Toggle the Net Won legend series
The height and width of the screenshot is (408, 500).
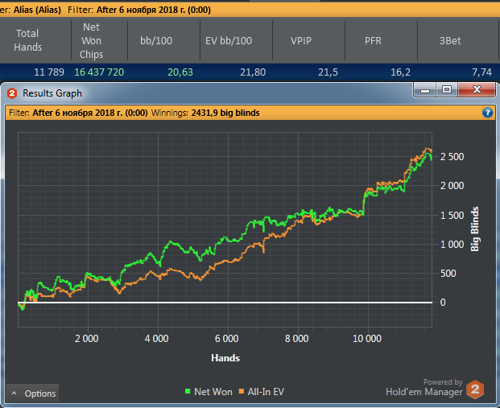(x=209, y=391)
